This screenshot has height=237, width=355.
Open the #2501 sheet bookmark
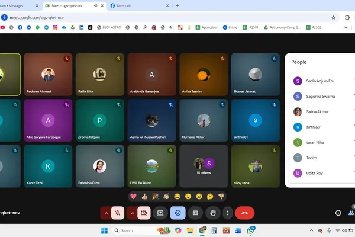tap(250, 27)
